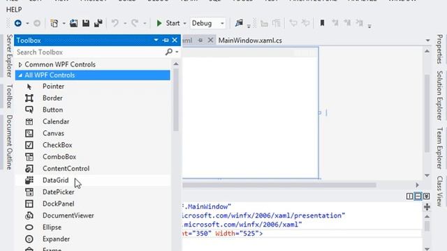Open the Team Explorer side tab

[440, 149]
